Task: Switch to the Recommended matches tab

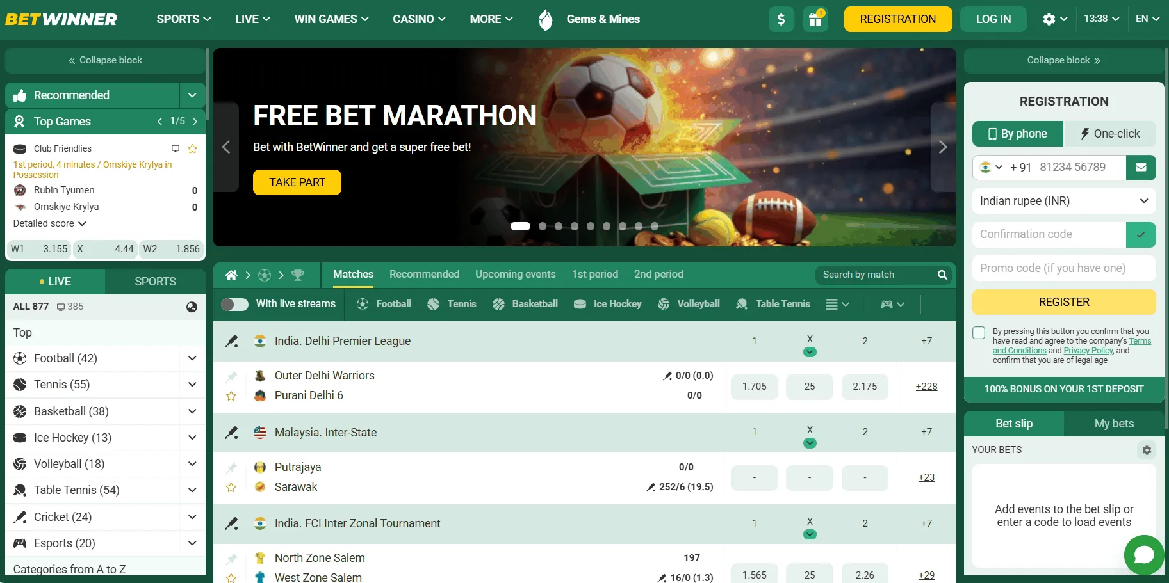Action: pos(424,274)
